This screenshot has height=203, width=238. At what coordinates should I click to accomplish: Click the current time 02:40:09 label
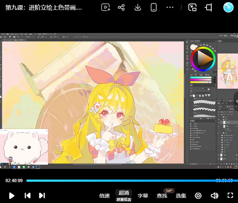click(x=14, y=181)
